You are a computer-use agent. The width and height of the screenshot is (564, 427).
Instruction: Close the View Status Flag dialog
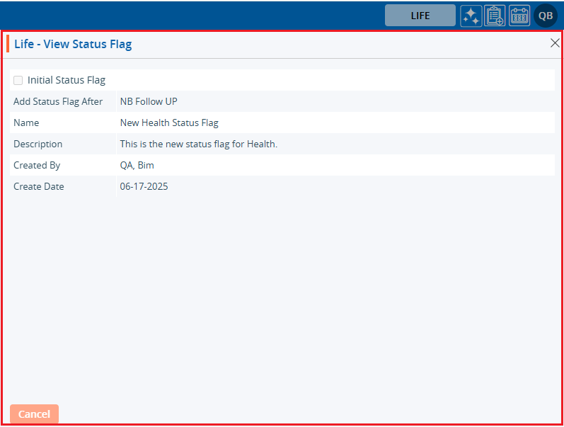click(555, 43)
